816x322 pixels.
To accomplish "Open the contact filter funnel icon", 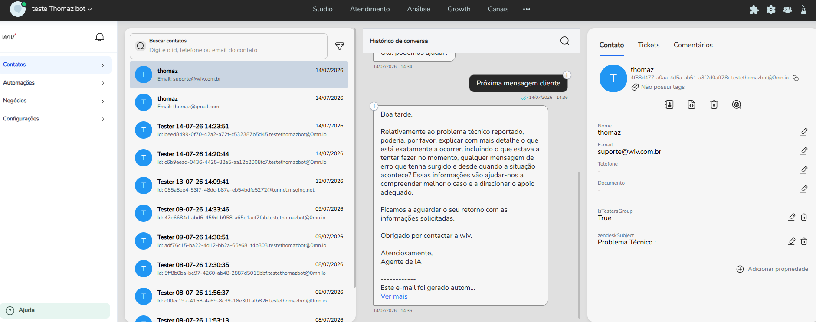I will point(340,46).
